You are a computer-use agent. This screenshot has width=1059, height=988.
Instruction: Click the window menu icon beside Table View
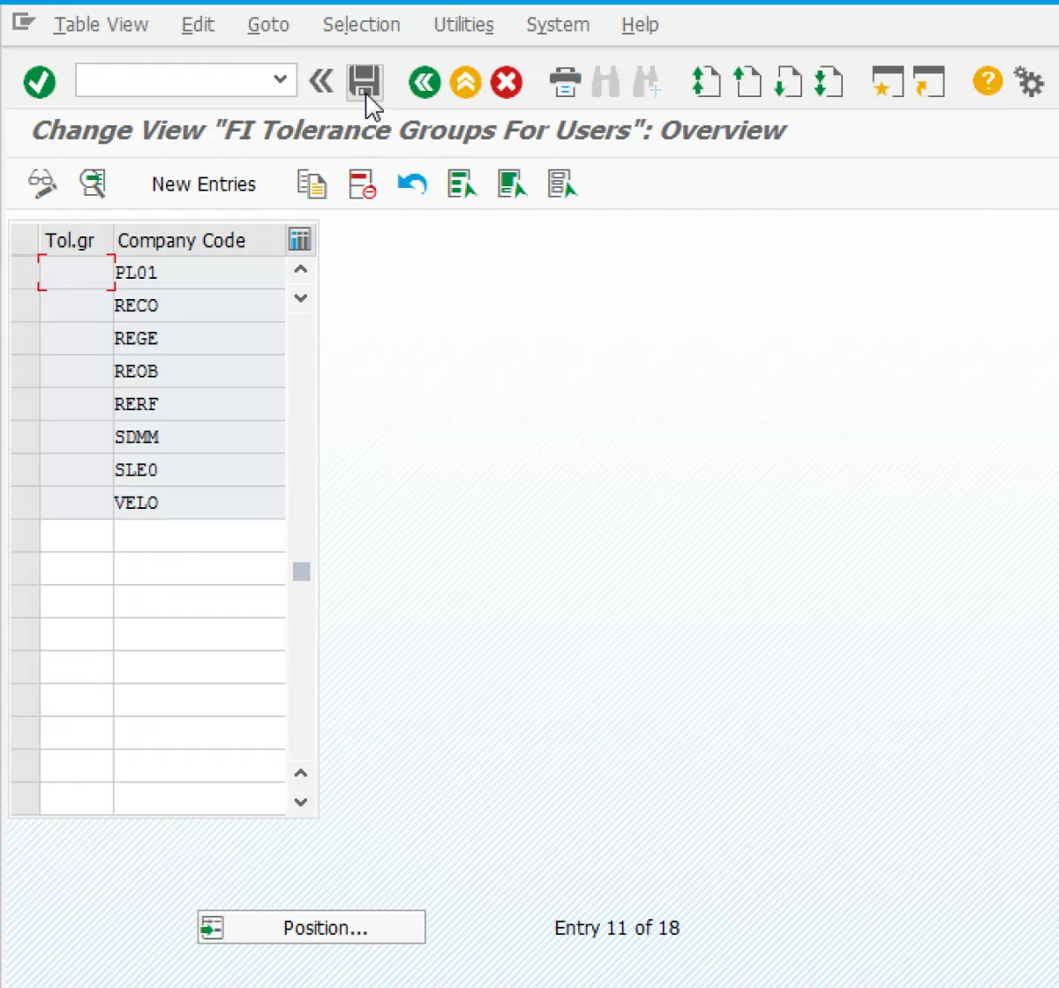click(24, 22)
